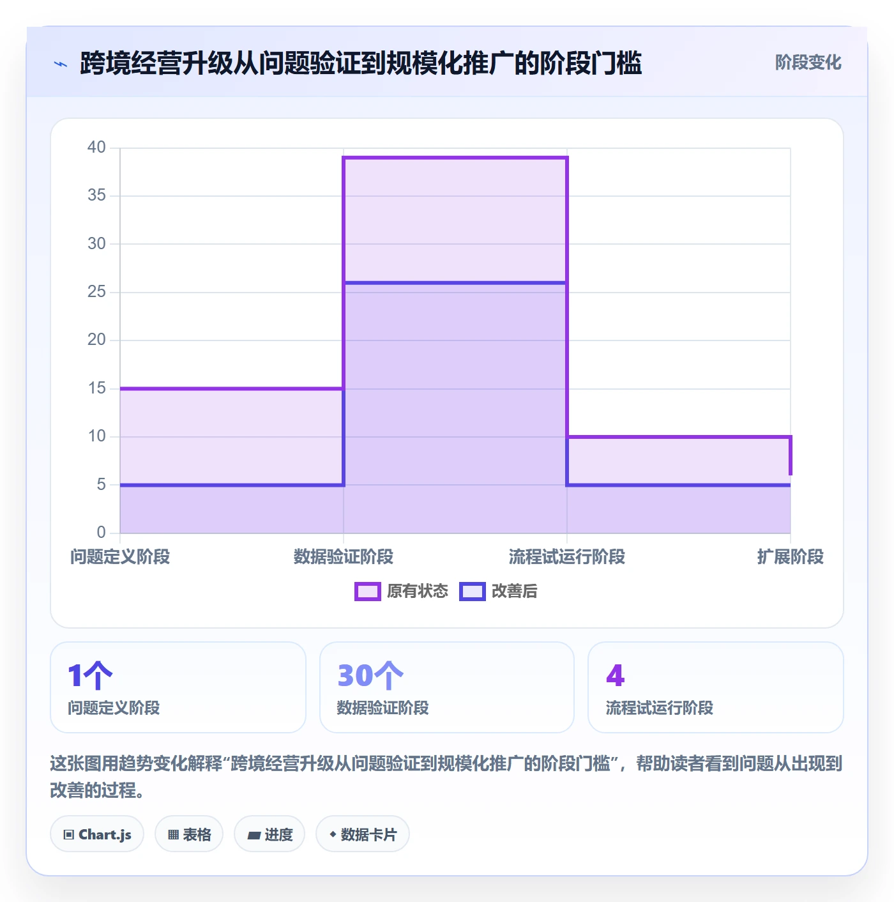Toggle the 改善后 legend swatch

click(x=473, y=592)
